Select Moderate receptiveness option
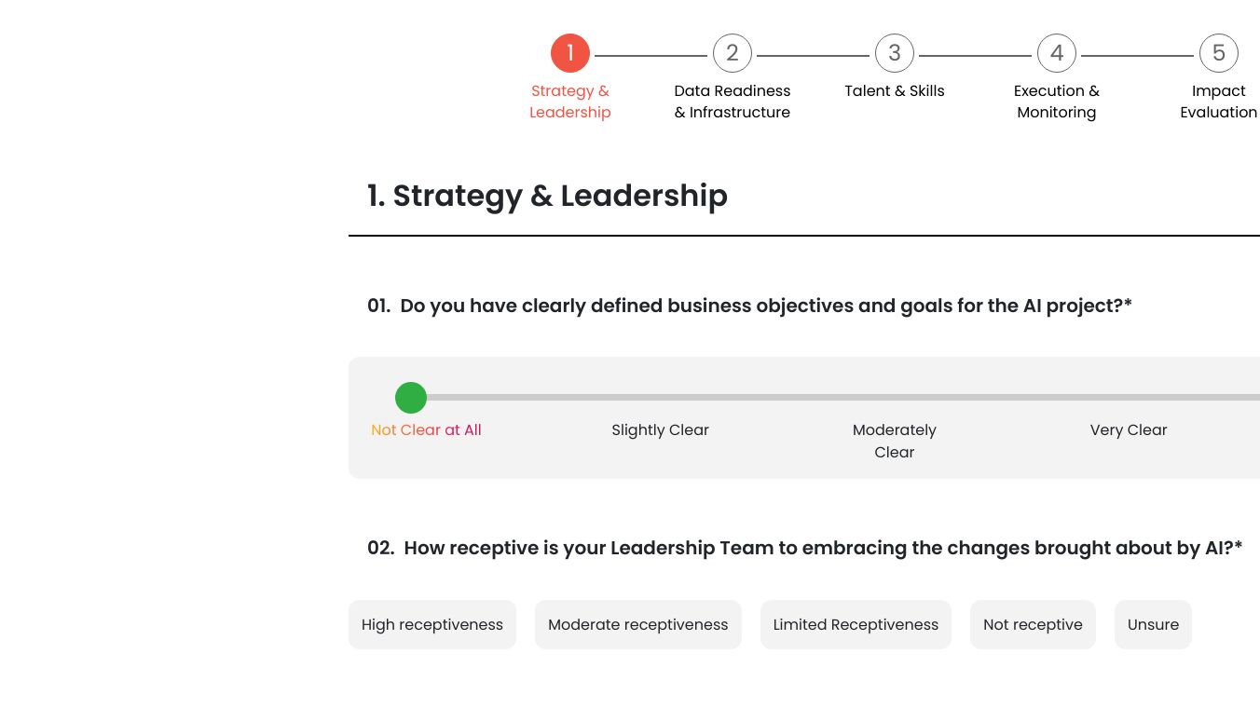Image resolution: width=1260 pixels, height=708 pixels. [638, 625]
